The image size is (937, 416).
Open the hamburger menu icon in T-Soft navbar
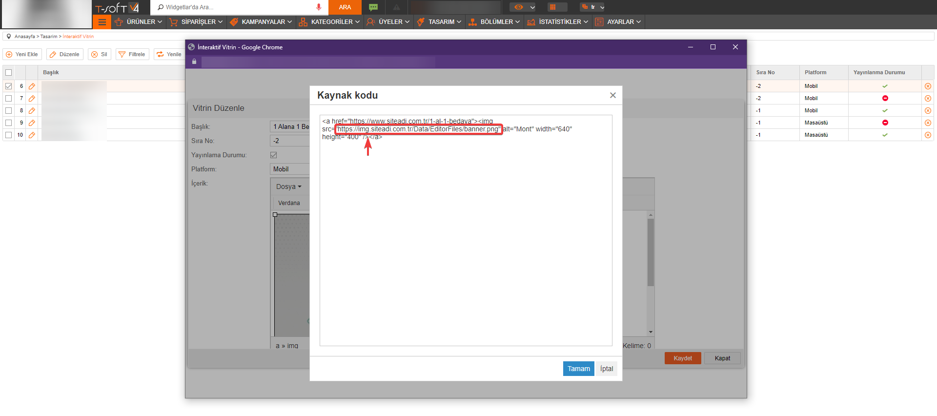click(x=102, y=22)
